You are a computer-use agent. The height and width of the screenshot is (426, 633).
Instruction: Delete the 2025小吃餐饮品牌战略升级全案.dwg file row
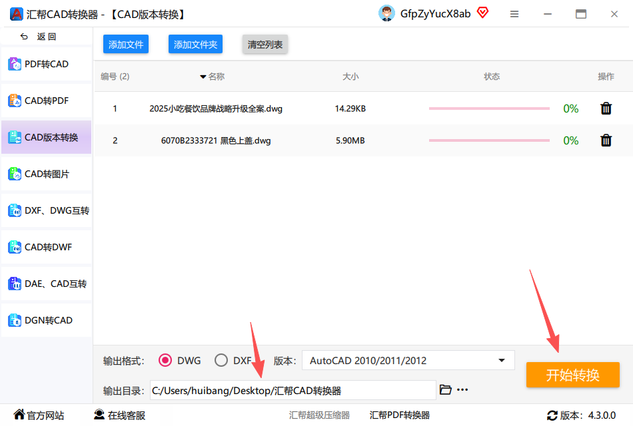tap(606, 108)
